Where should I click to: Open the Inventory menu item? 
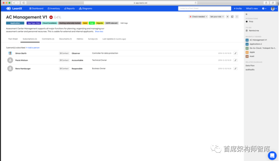pos(54,9)
